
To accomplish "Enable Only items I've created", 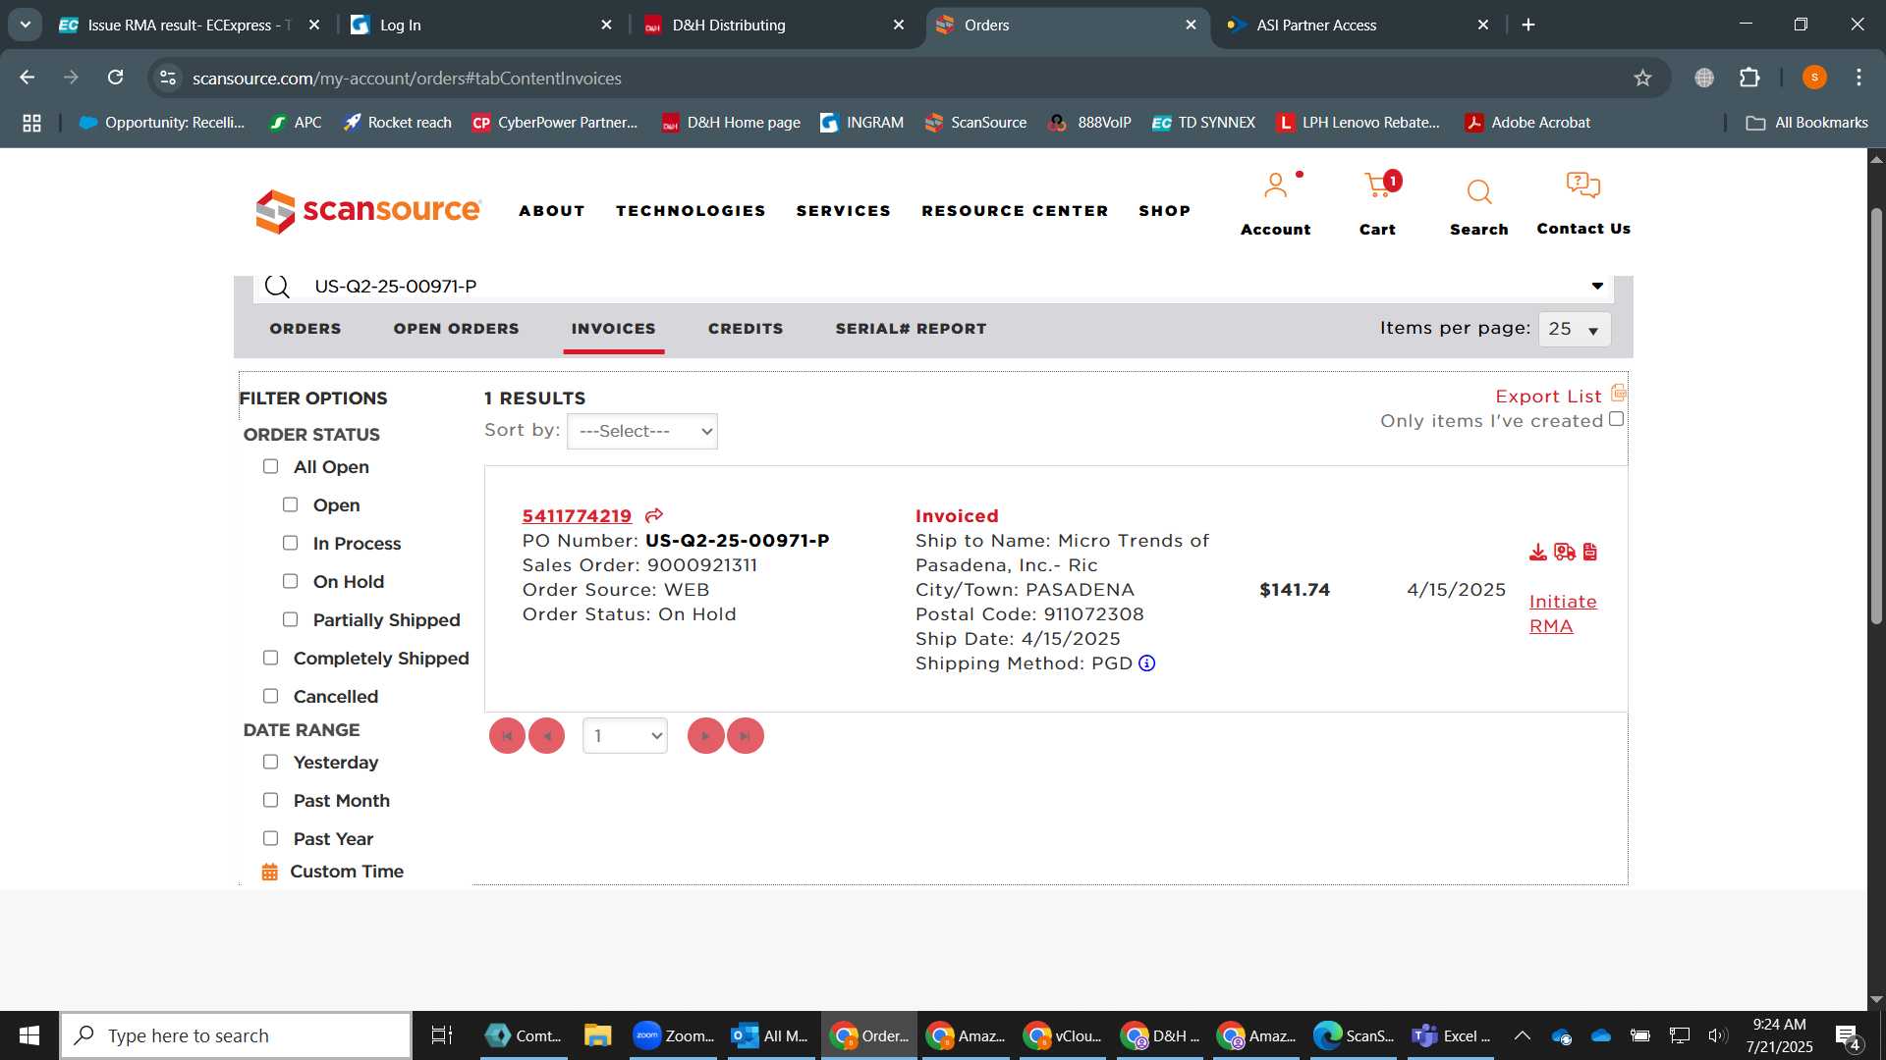I will click(1616, 420).
